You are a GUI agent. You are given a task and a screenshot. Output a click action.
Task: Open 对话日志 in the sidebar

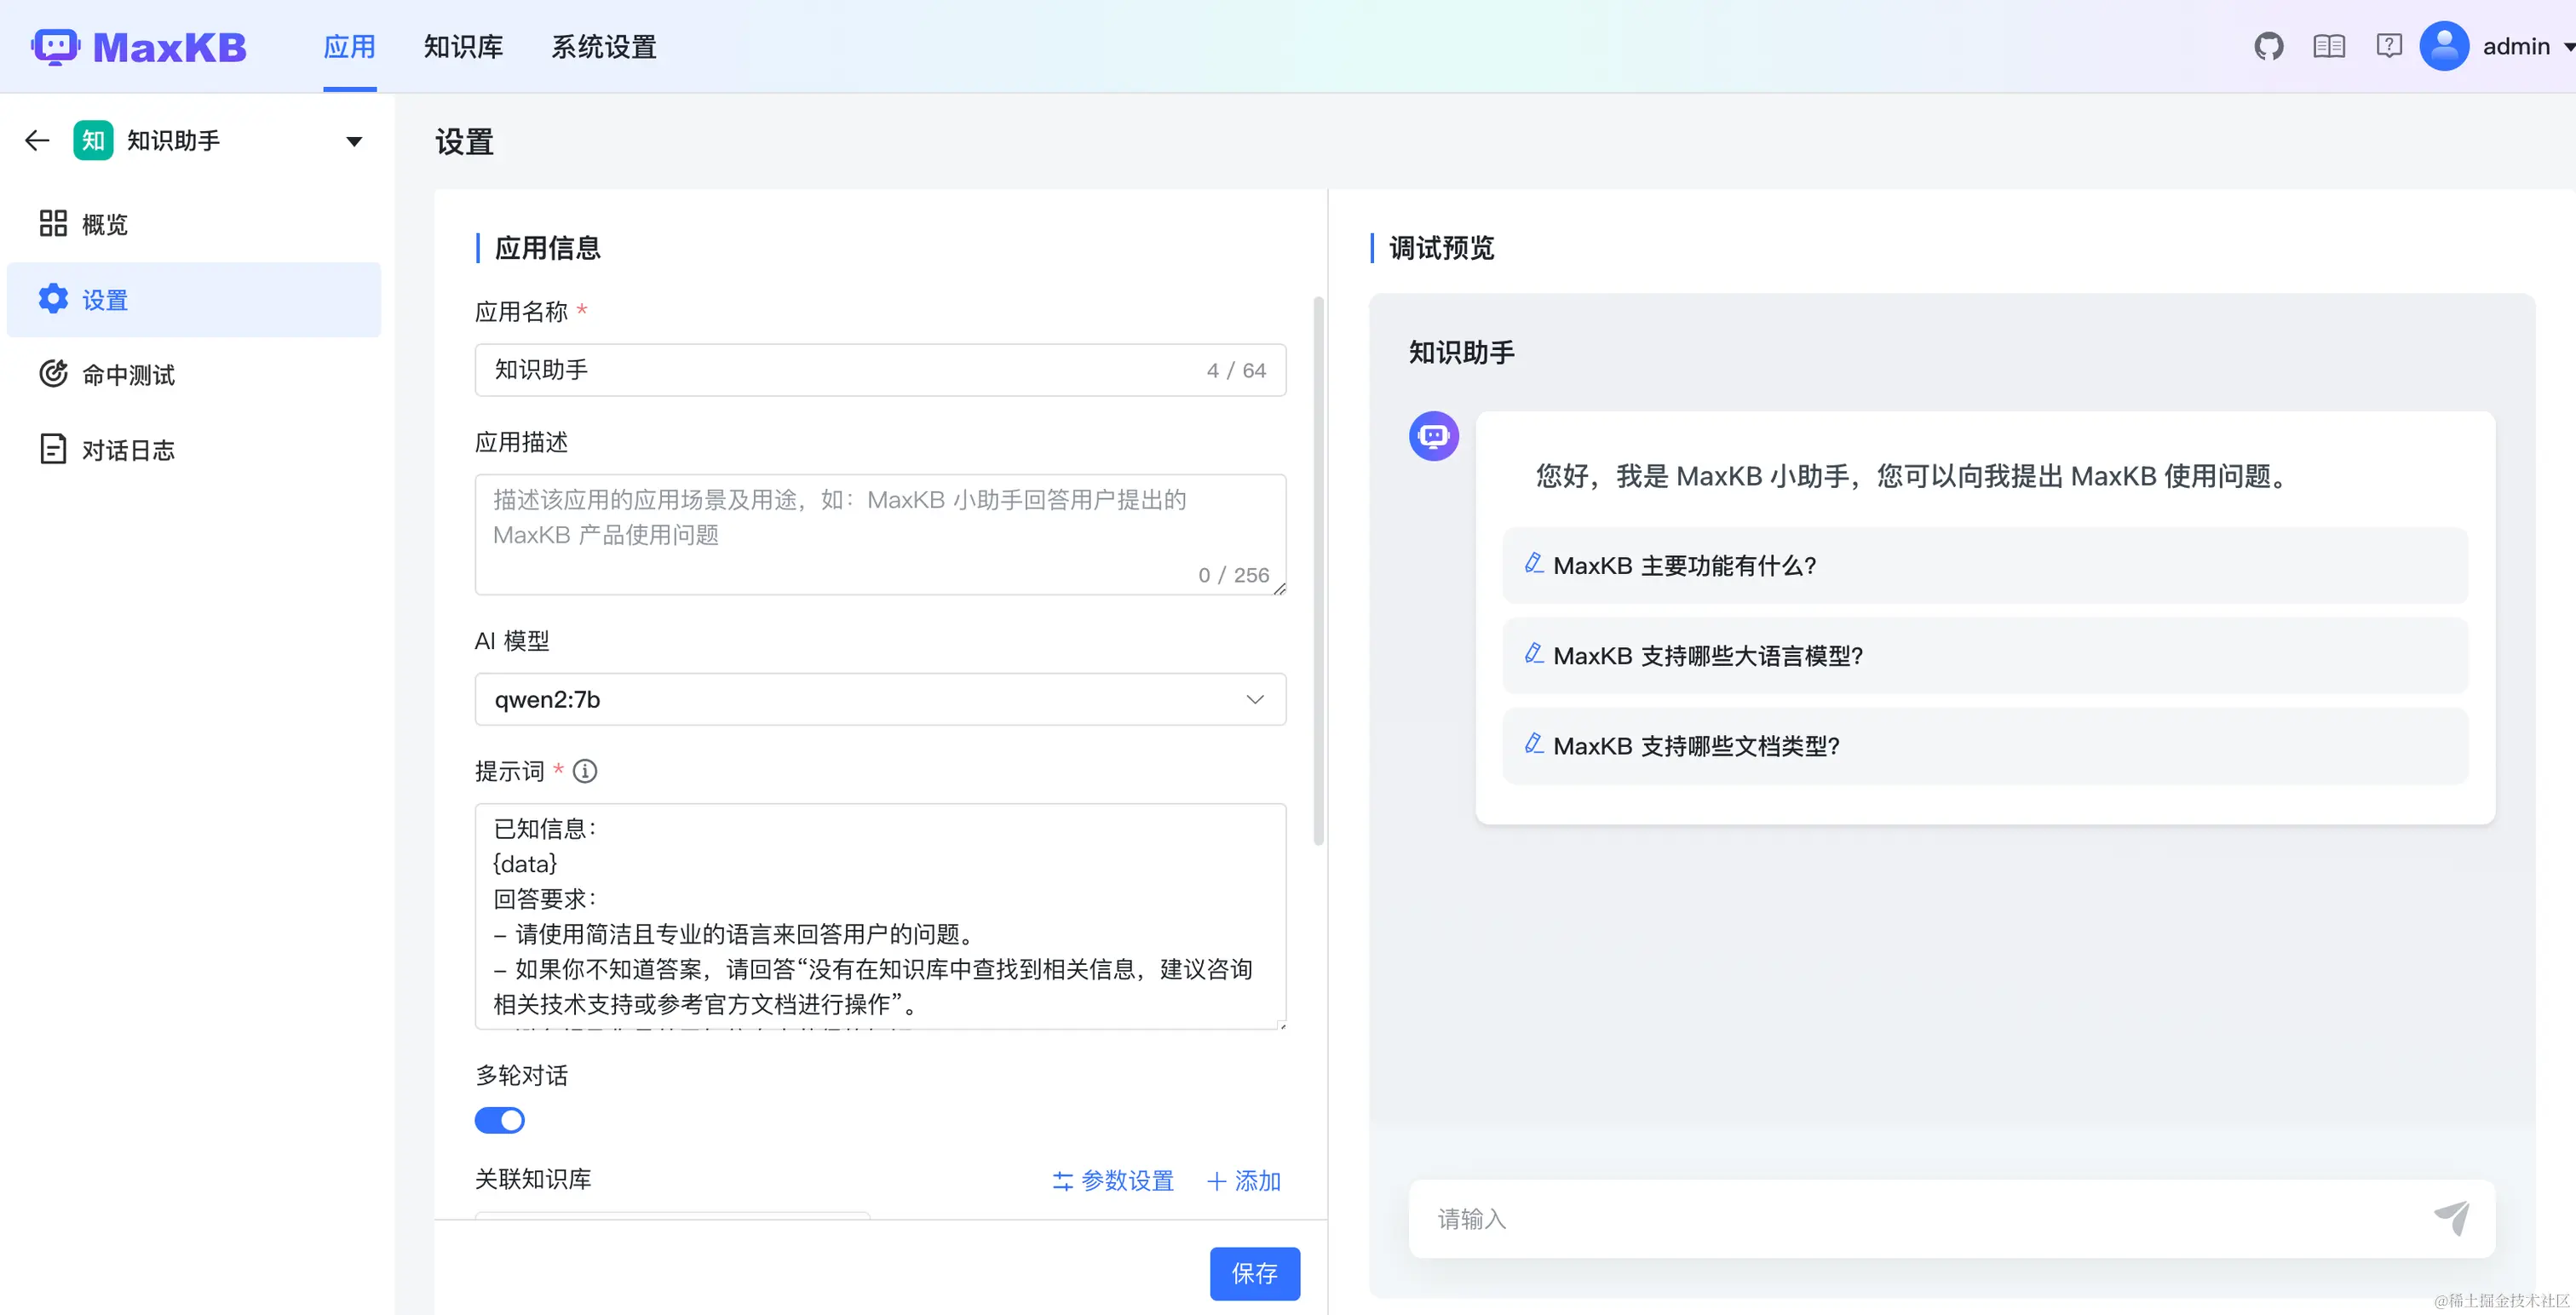tap(128, 450)
